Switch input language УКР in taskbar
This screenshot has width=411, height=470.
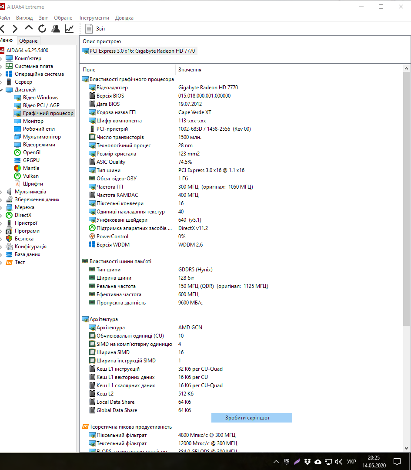[351, 462]
